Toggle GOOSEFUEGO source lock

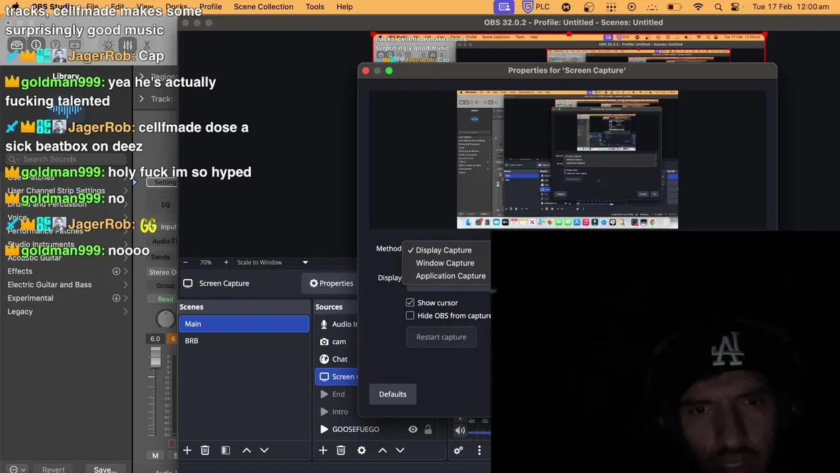[428, 430]
